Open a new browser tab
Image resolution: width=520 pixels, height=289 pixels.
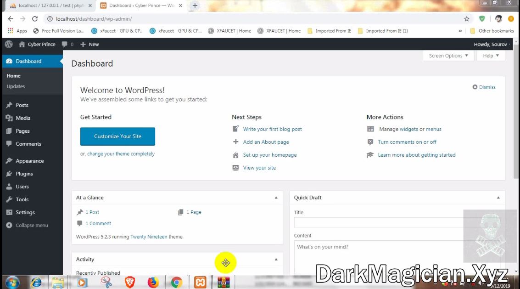point(195,6)
